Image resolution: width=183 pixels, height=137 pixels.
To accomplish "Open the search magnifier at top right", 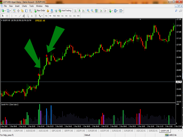I will click(x=176, y=11).
